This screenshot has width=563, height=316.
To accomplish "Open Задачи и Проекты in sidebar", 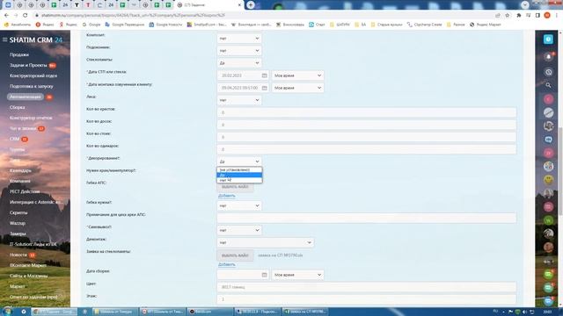I will click(x=28, y=65).
